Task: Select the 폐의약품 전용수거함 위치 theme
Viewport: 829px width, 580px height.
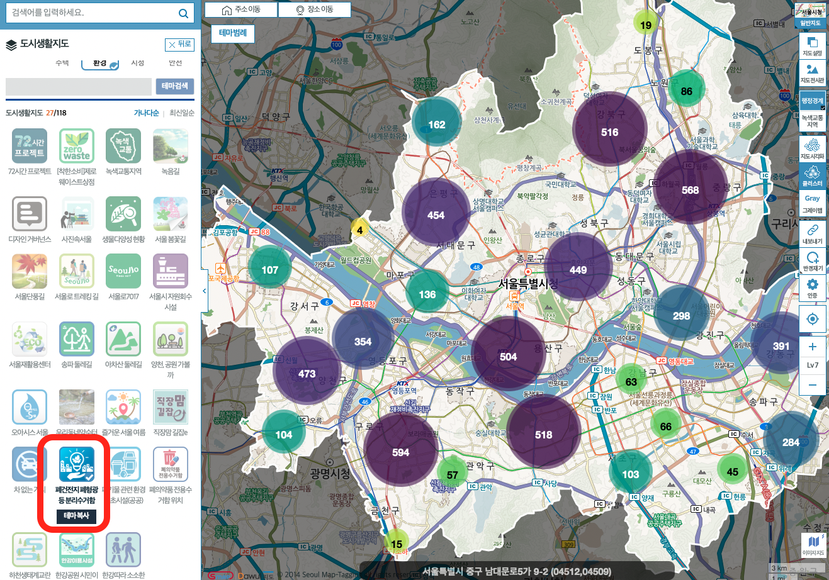Action: 171,464
